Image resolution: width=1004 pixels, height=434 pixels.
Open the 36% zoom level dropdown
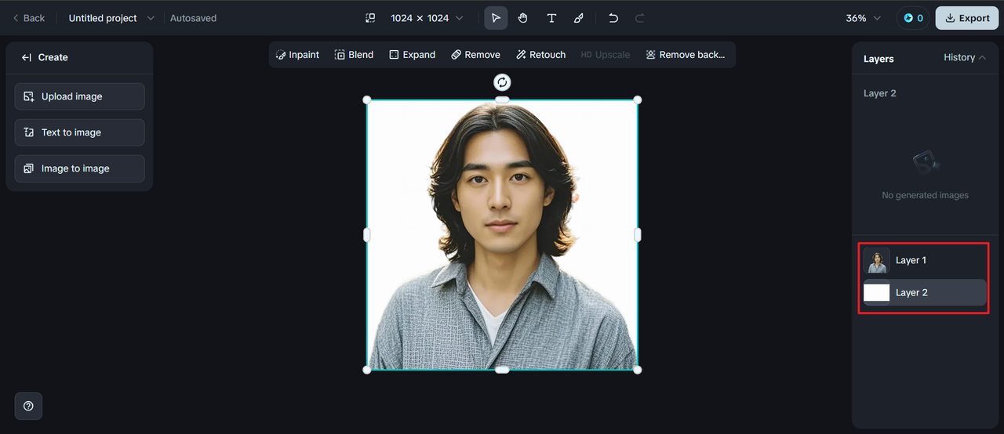(863, 18)
